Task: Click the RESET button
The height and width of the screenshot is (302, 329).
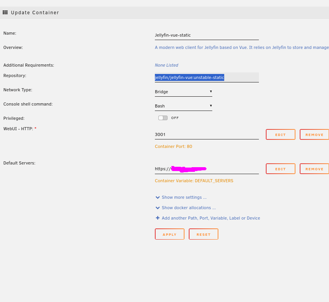Action: click(x=203, y=234)
